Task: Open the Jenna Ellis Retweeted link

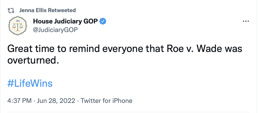Action: (47, 10)
